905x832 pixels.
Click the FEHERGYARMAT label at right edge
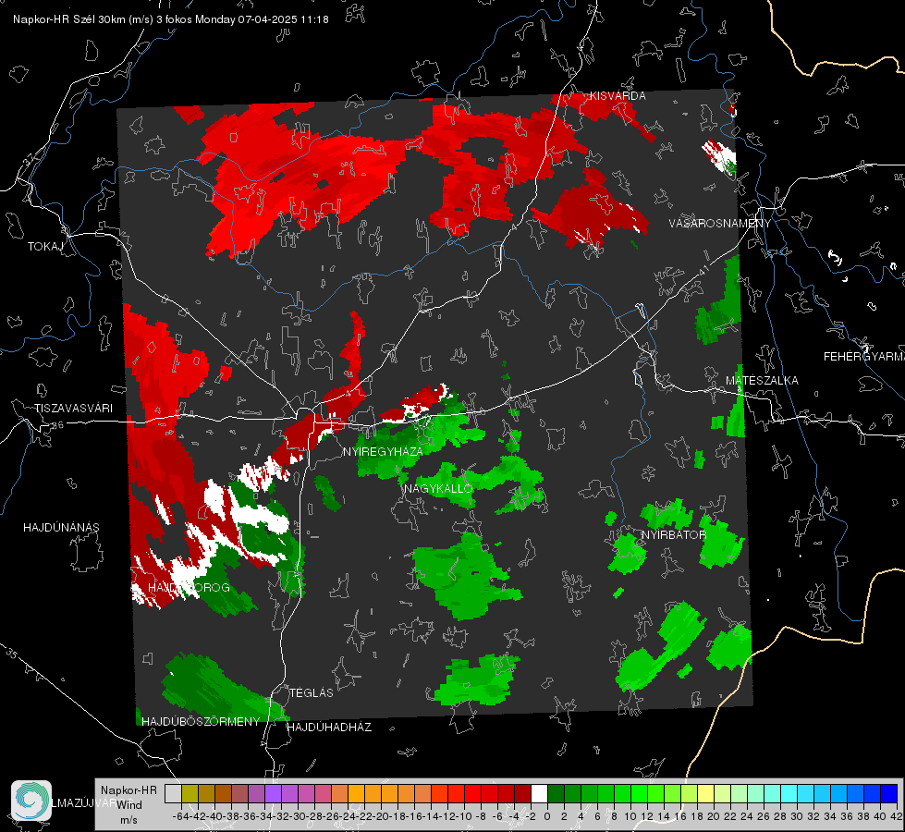coord(864,357)
